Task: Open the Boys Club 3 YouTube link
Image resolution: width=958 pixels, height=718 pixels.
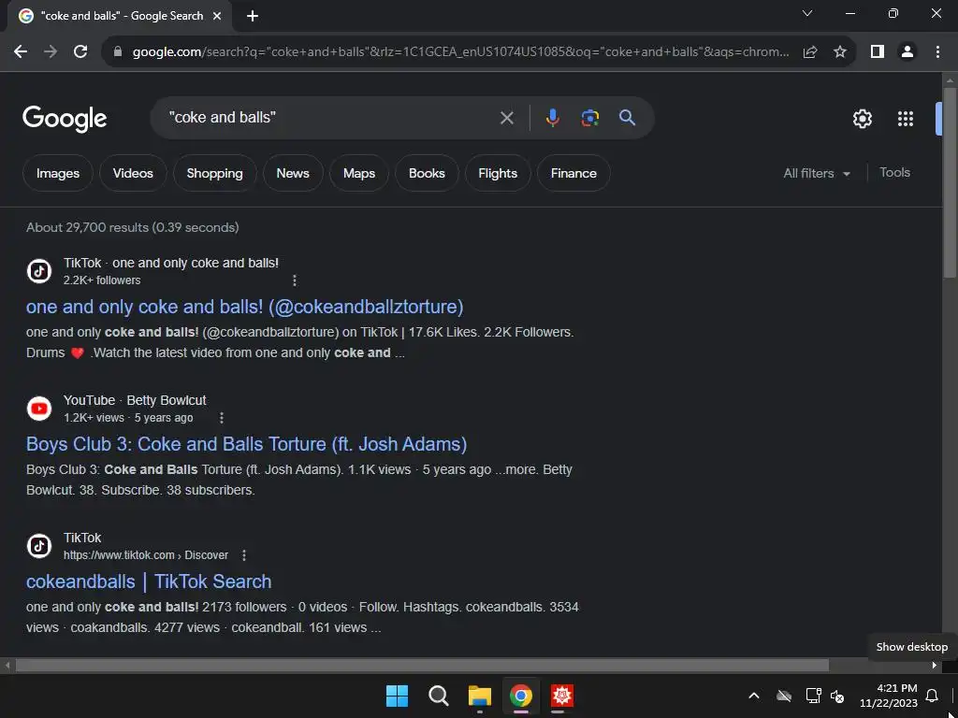Action: click(x=246, y=444)
